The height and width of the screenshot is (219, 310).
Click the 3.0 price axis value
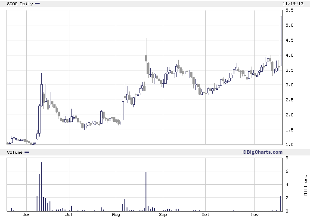[x=289, y=85]
